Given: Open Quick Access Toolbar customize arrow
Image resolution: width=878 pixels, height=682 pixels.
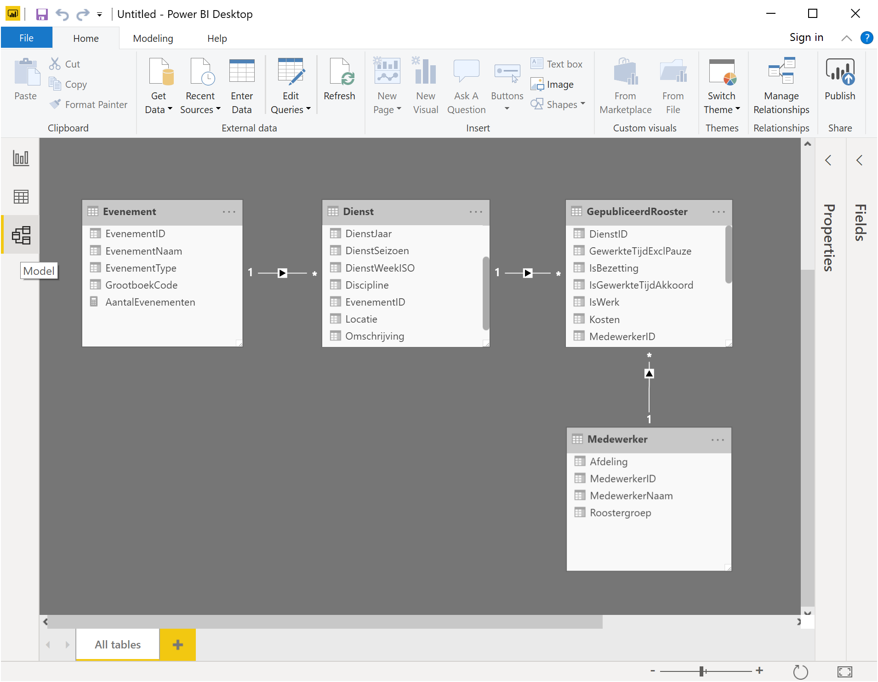Looking at the screenshot, I should point(99,15).
